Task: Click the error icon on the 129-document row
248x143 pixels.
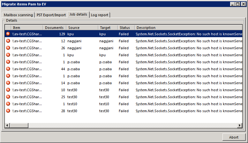Action: click(x=8, y=34)
